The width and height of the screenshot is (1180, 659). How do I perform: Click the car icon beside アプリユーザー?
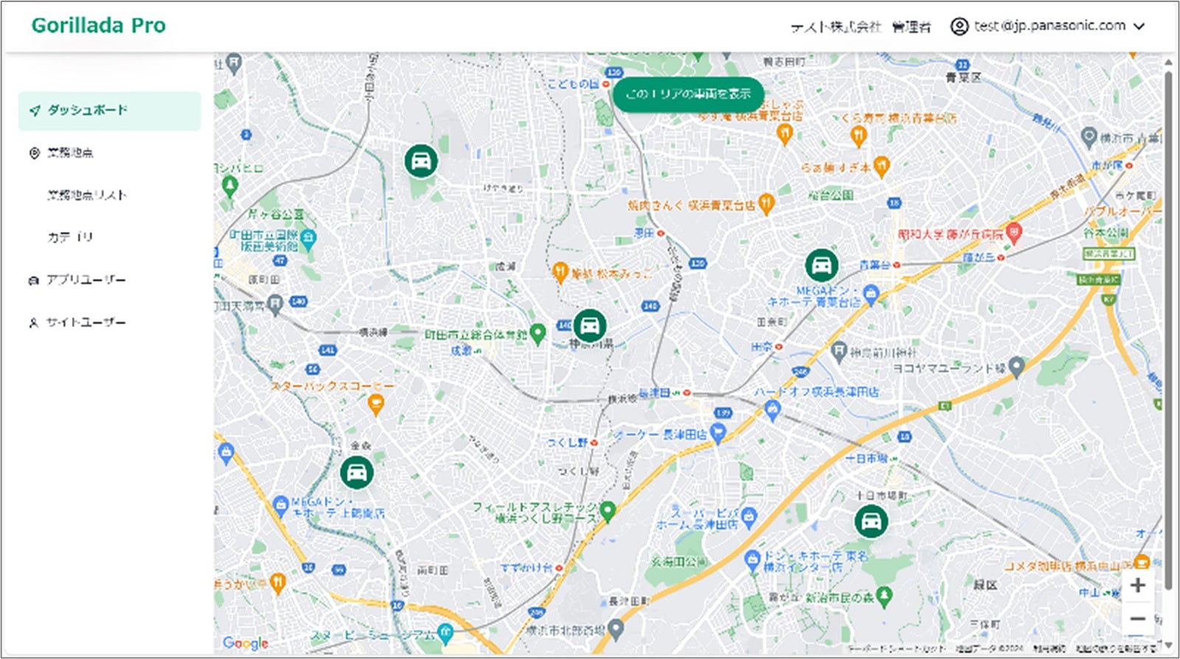[x=33, y=281]
